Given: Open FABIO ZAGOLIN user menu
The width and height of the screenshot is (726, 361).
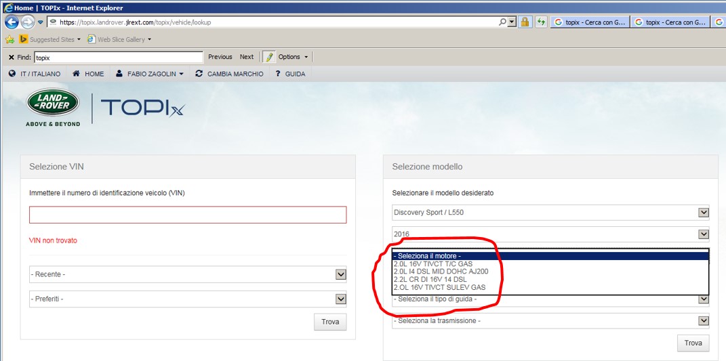Looking at the screenshot, I should coord(150,74).
